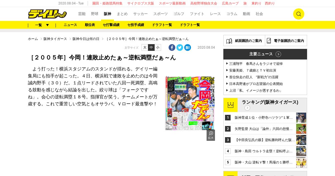This screenshot has height=176, width=335.
Task: Open the ゴルフ navigation tab
Action: (x=179, y=14)
